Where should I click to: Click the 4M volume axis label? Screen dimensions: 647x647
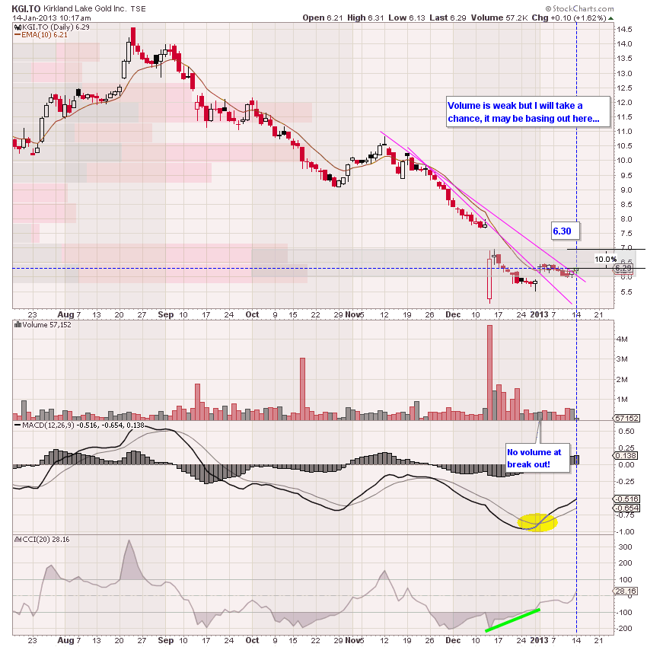pos(622,339)
